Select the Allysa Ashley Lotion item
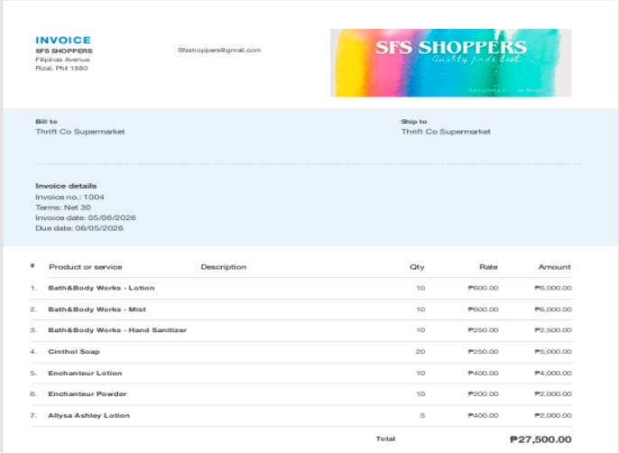This screenshot has width=619, height=453. click(x=88, y=415)
